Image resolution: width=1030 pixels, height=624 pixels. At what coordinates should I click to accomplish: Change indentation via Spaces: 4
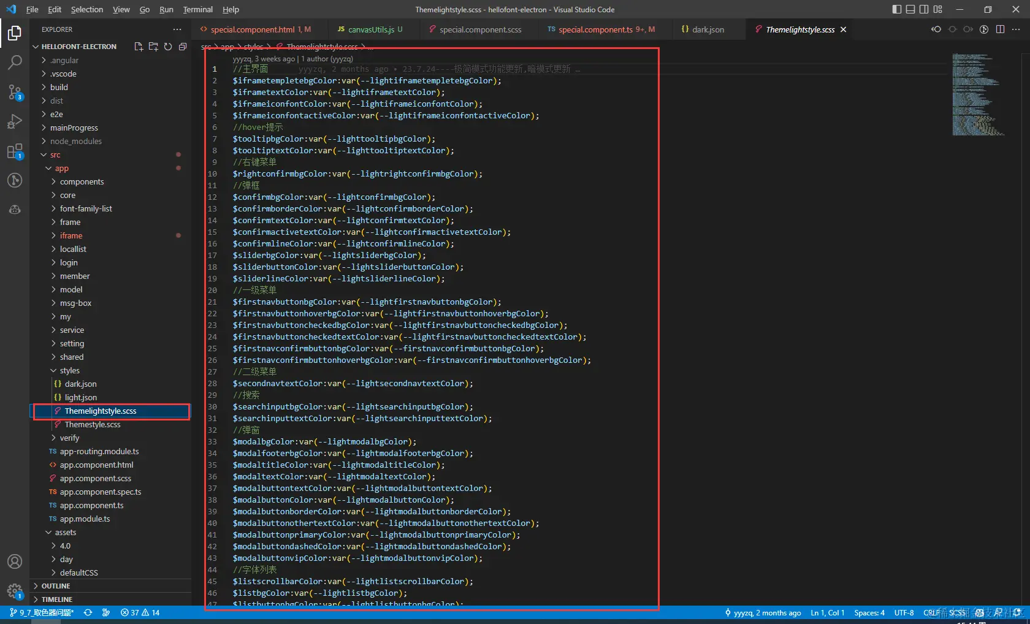click(x=869, y=612)
